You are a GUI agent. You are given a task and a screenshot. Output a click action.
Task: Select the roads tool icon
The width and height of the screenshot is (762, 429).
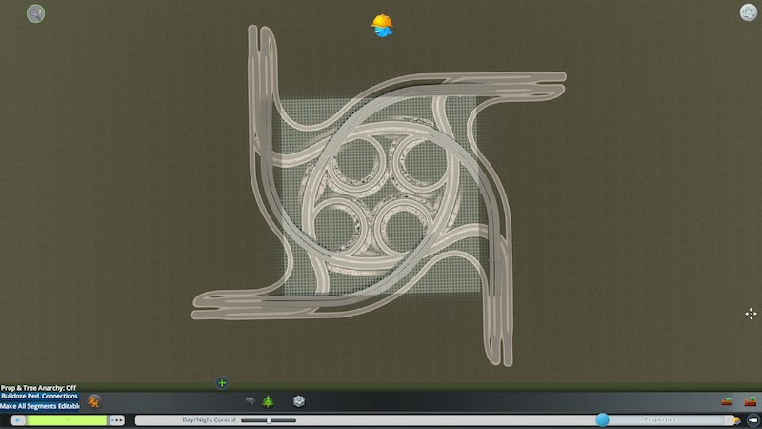tap(250, 401)
